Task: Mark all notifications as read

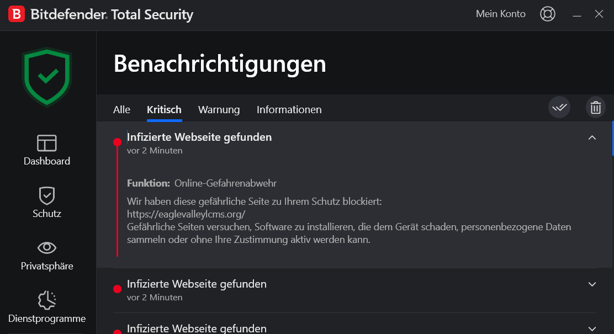Action: click(559, 107)
